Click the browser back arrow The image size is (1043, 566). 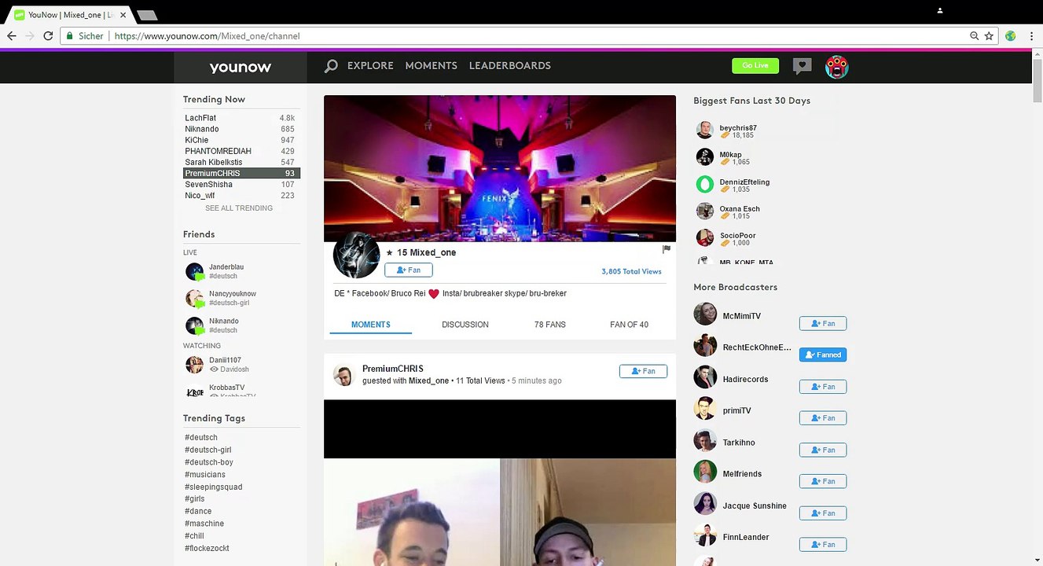[x=11, y=36]
